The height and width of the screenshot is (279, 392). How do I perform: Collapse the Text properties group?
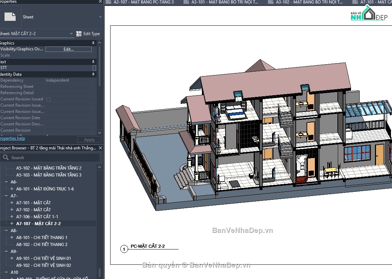(x=93, y=61)
